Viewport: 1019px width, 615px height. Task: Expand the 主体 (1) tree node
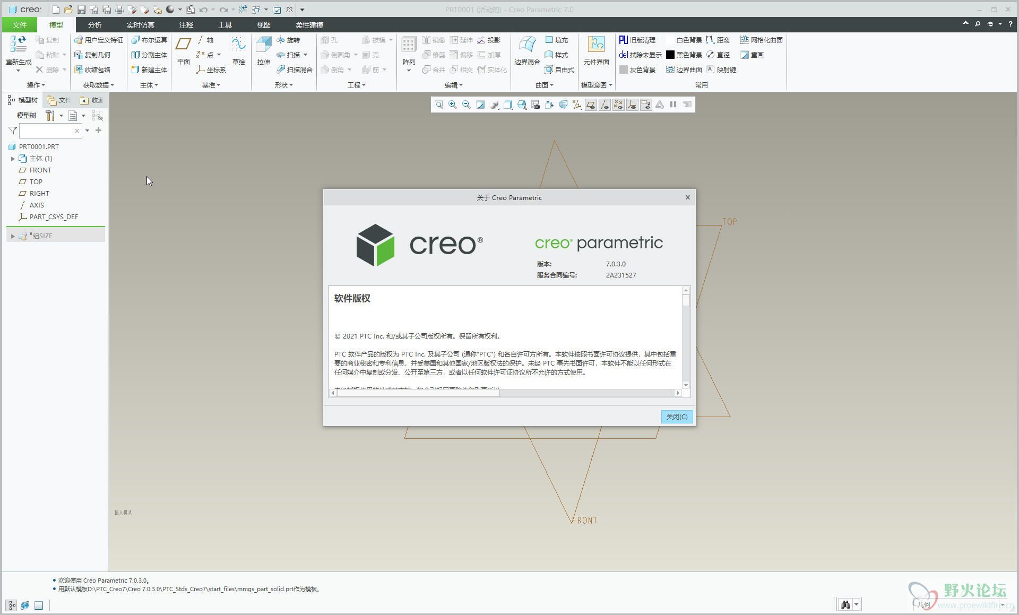coord(13,159)
